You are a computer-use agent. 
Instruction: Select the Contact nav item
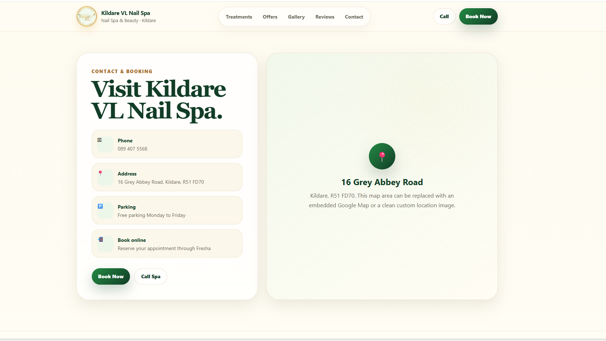[354, 17]
